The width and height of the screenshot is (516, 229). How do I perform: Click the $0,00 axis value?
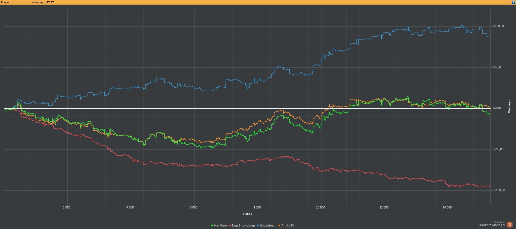(497, 108)
